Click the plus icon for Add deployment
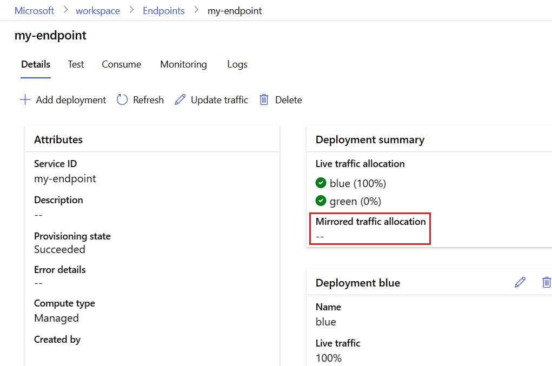Screen dimensions: 552x366 click(25, 100)
